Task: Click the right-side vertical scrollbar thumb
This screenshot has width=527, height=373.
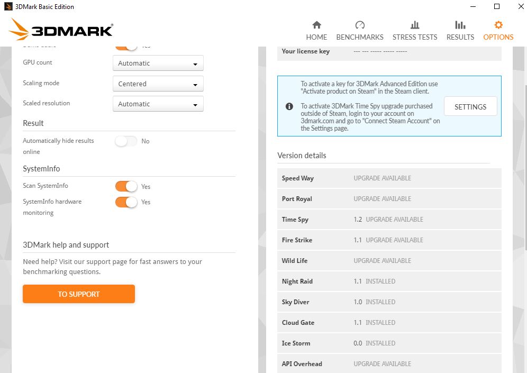Action: click(x=525, y=168)
